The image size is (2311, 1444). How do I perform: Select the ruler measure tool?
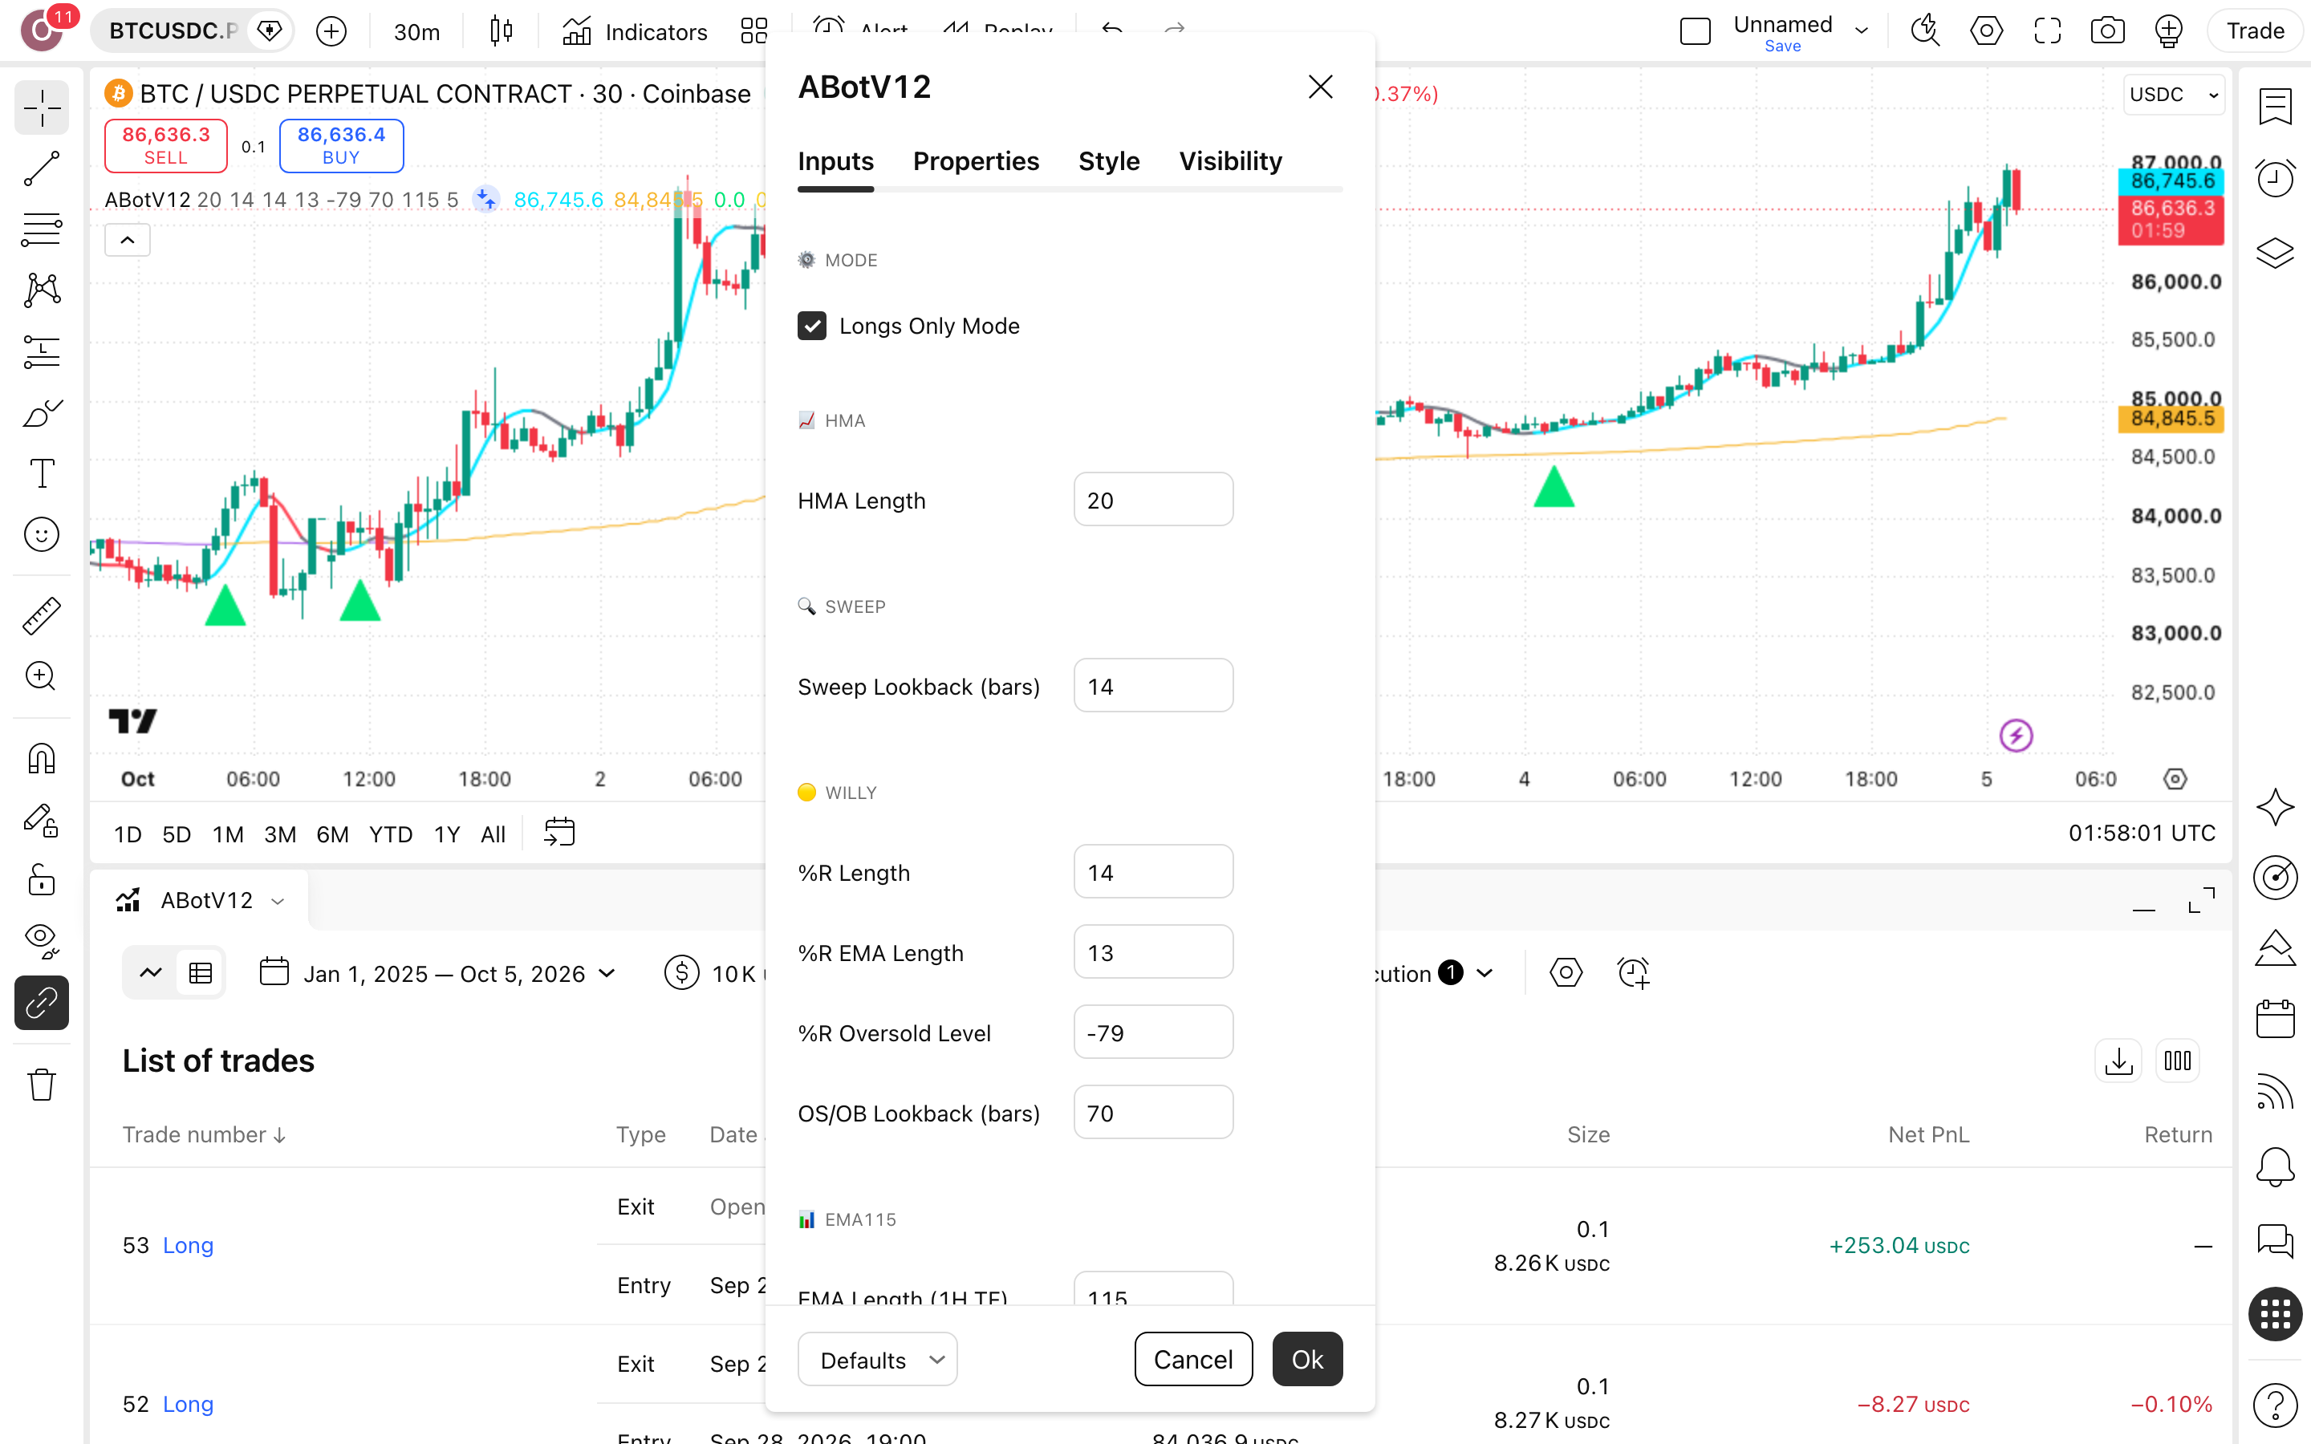pos(41,616)
